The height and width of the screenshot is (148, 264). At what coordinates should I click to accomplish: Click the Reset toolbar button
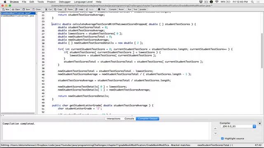coord(121,9)
